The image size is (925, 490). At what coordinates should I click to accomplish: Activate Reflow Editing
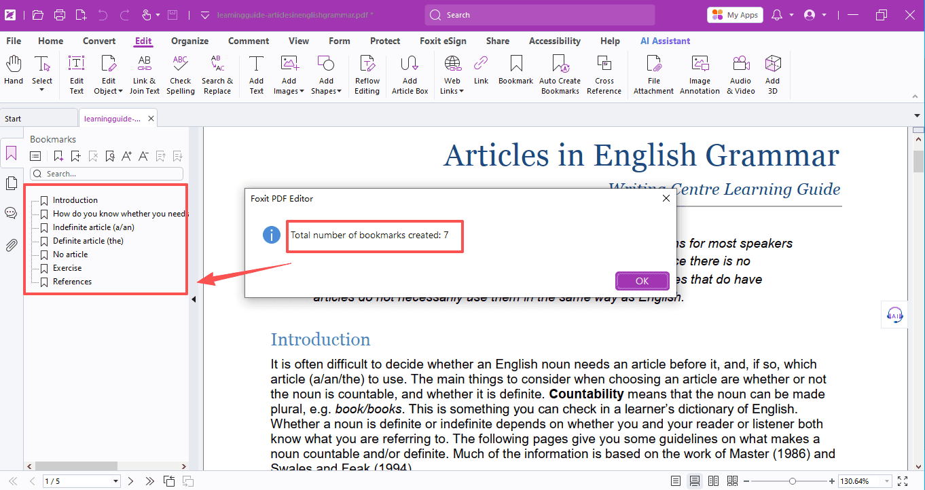367,75
